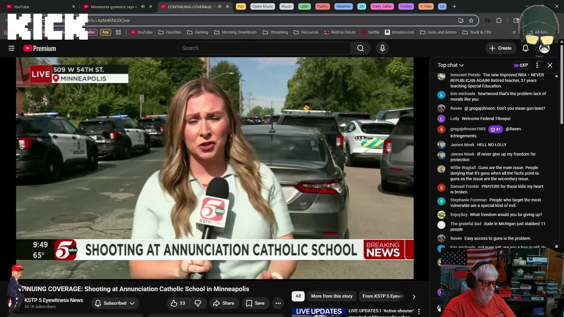Open the Open Music tab group

click(263, 7)
